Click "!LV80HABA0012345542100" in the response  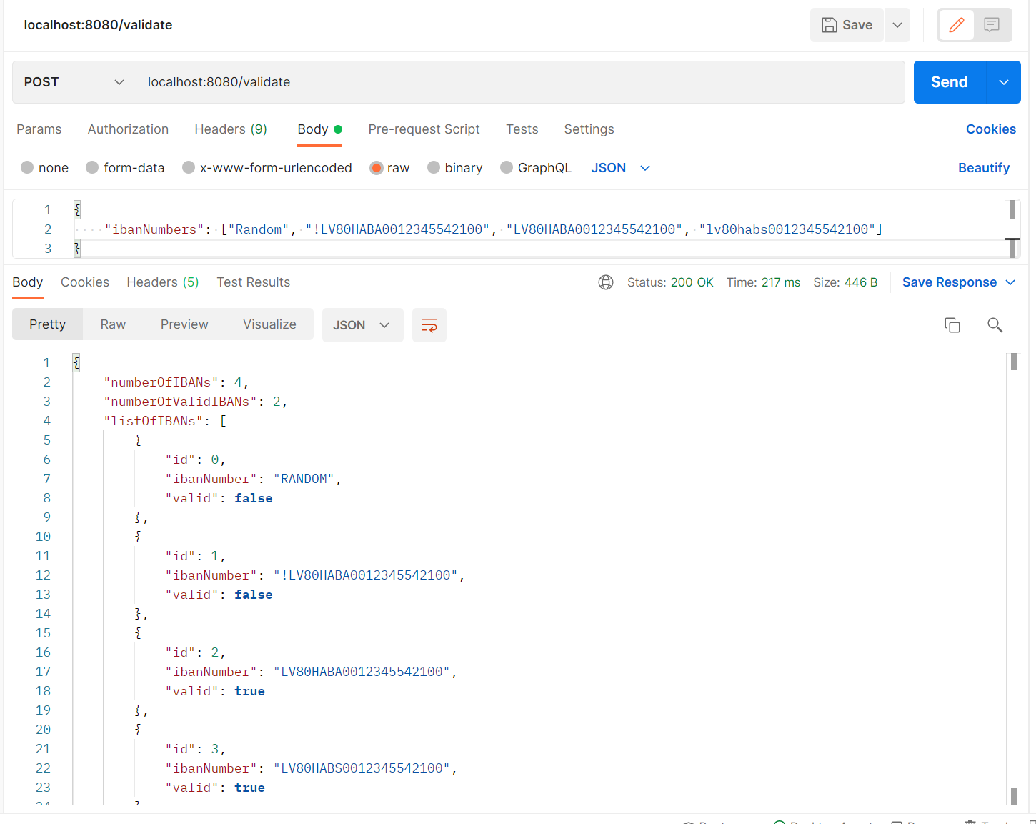click(366, 575)
